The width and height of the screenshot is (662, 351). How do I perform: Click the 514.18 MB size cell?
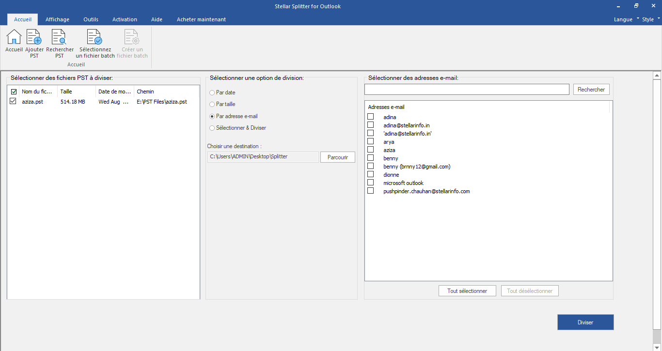tap(73, 102)
